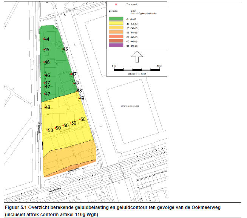The width and height of the screenshot is (247, 218).
Task: Click the 45 point on the right edge
Action: tap(63, 49)
